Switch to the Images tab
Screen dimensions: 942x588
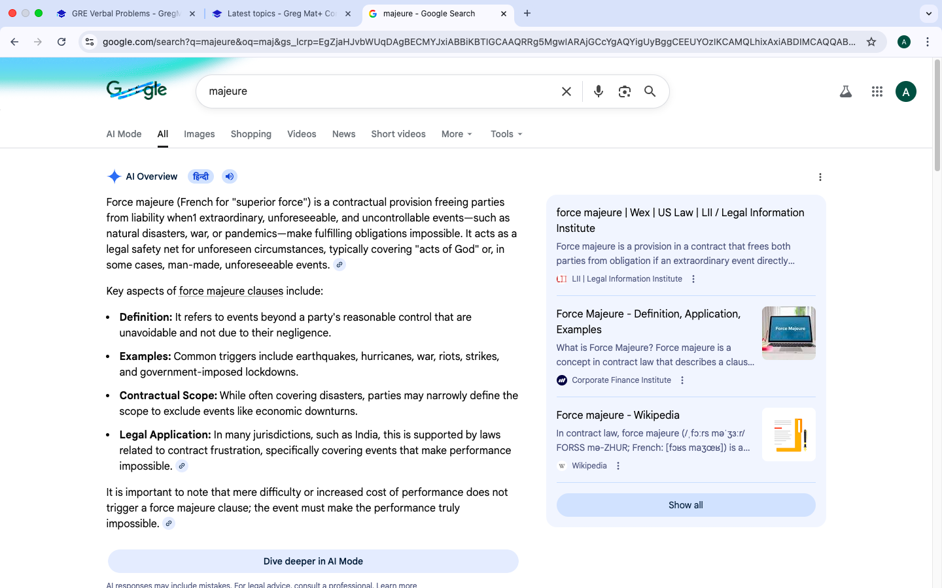point(199,134)
